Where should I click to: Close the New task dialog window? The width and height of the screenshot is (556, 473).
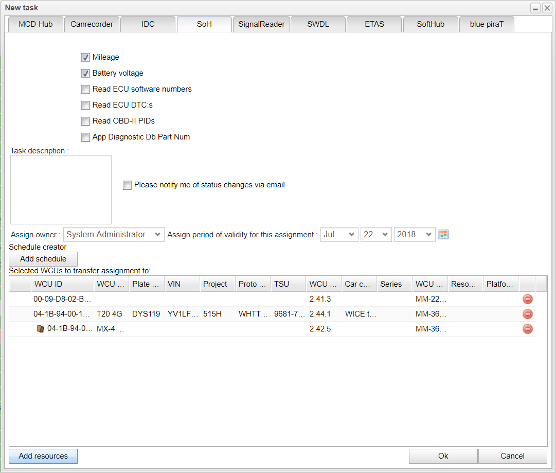coord(547,8)
